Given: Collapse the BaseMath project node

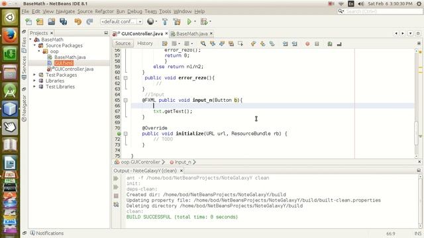Looking at the screenshot, I should tap(30, 40).
